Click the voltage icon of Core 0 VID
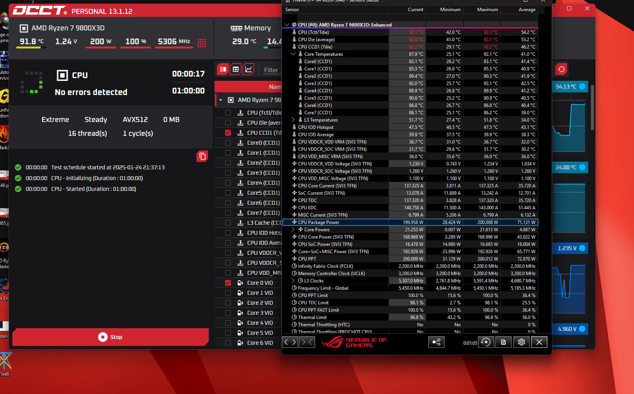The height and width of the screenshot is (394, 634). point(240,283)
